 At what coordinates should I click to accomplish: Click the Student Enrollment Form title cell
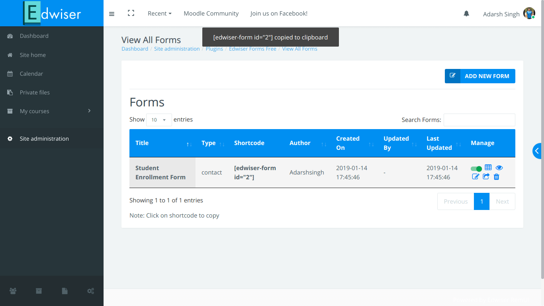[x=162, y=173]
